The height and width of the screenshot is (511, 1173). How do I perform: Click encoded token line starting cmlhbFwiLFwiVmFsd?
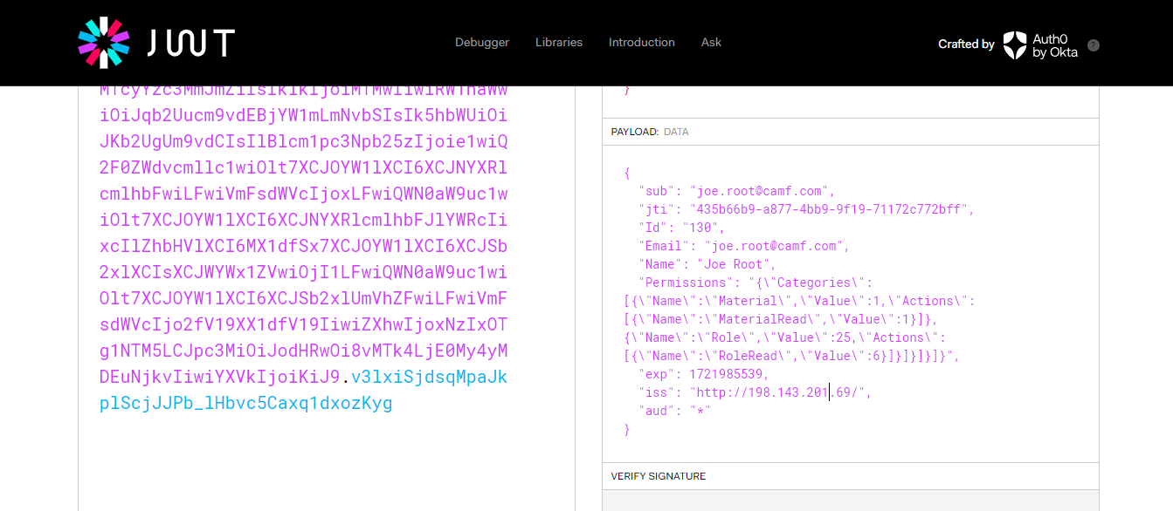[303, 194]
